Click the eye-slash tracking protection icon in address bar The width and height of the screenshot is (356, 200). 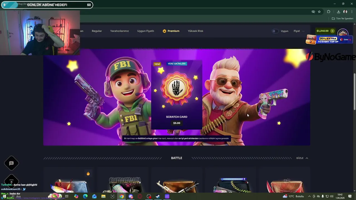pos(313,12)
